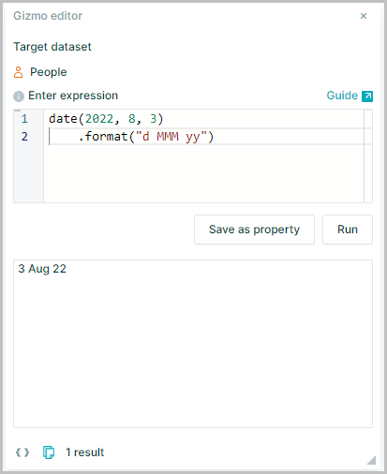
Task: Select the People target dataset
Action: click(x=48, y=72)
